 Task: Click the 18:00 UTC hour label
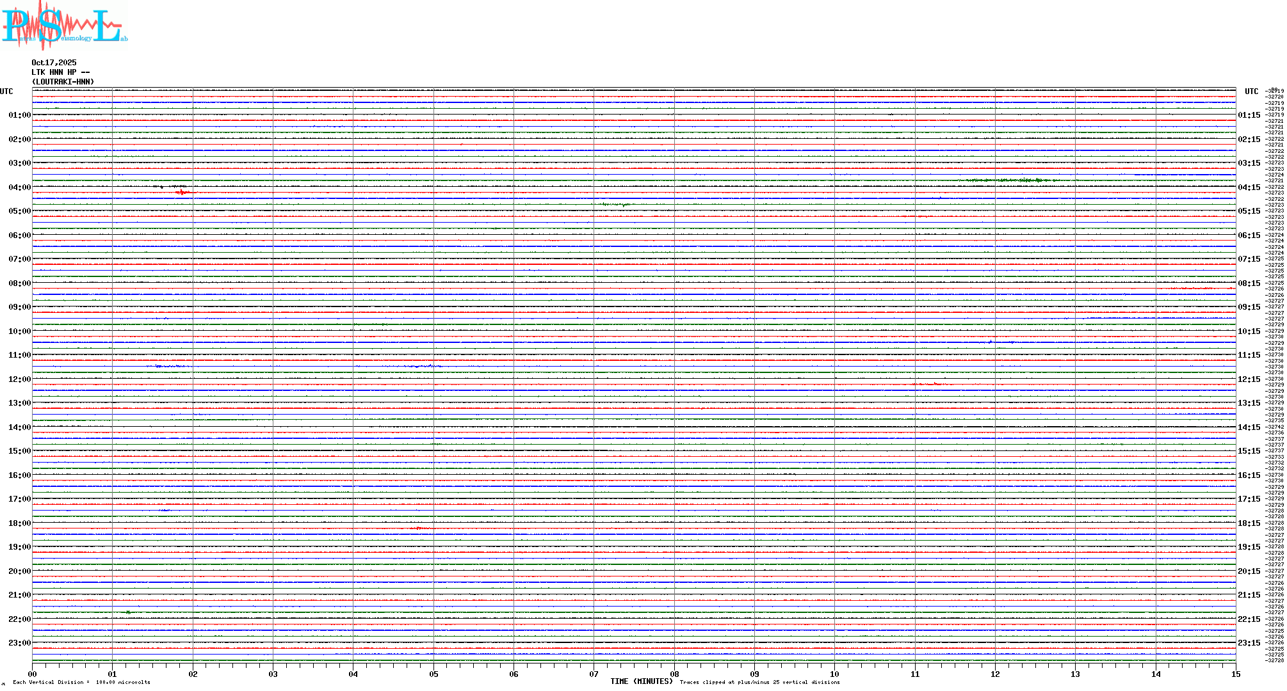click(x=19, y=523)
